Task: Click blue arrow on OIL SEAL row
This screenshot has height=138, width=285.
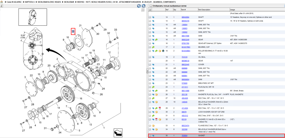Action: 153,57
